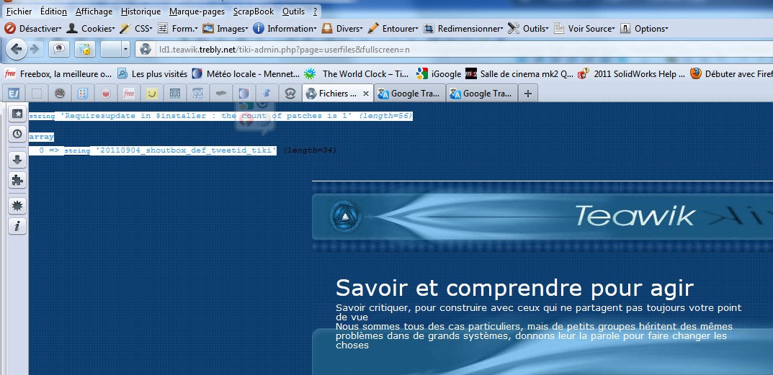Open downloads arrow panel in sidebar
The height and width of the screenshot is (375, 773).
[17, 160]
